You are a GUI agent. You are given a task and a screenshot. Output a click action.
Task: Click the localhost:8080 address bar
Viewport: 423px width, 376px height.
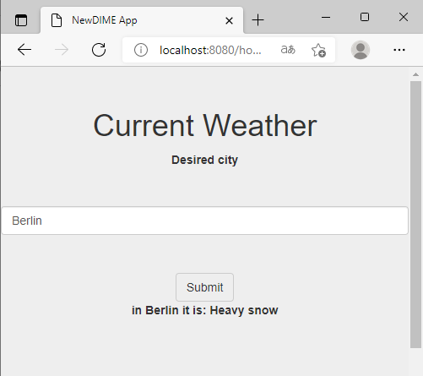(210, 50)
